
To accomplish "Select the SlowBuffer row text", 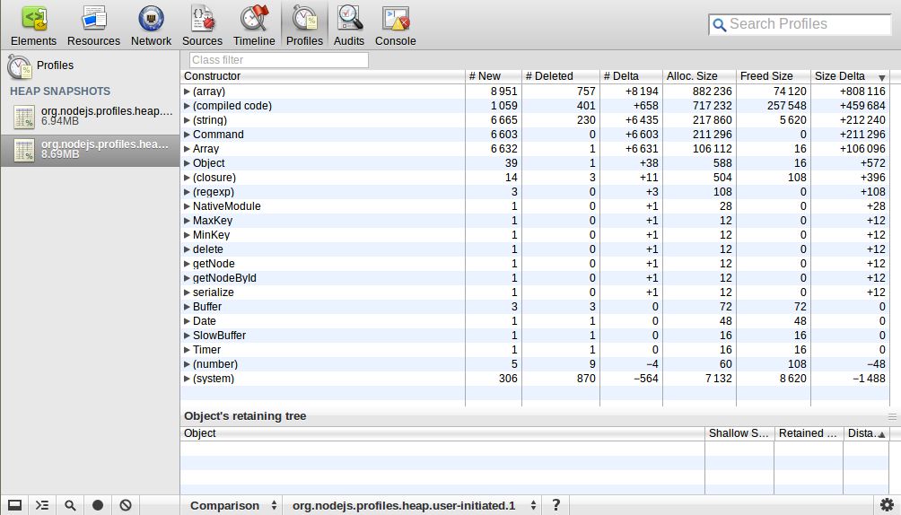I will click(219, 336).
